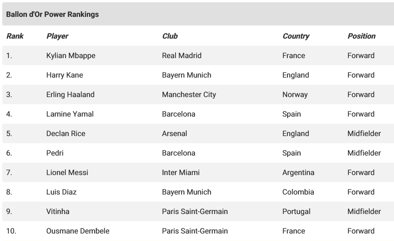Click the Ballon d'Or Power Rankings title
394x241 pixels.
click(x=52, y=14)
